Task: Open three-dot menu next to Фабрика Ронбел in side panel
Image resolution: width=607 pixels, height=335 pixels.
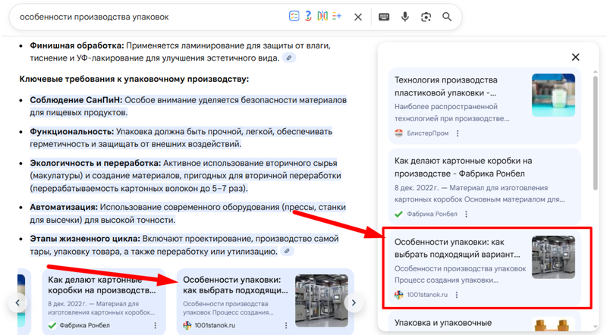Action: pos(466,214)
